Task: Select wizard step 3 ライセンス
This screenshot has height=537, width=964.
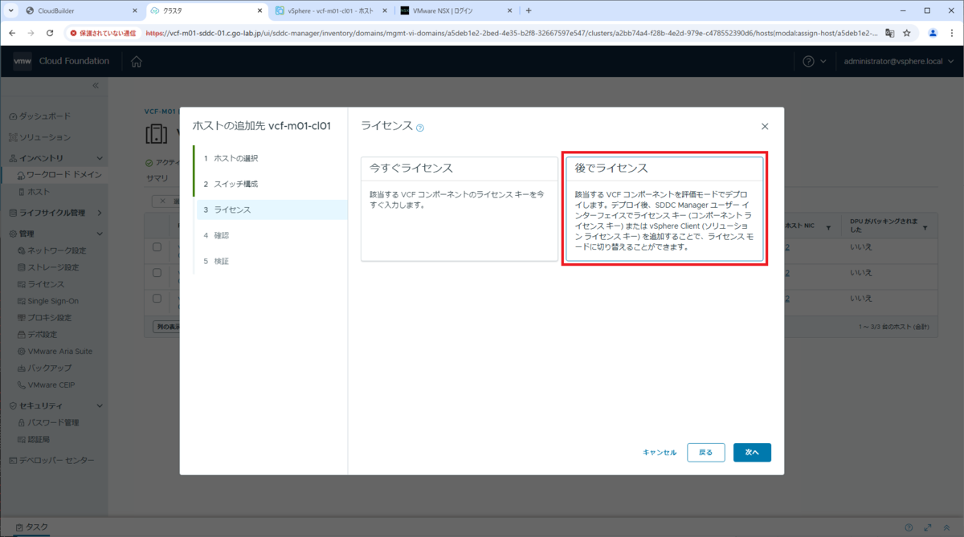Action: [272, 210]
